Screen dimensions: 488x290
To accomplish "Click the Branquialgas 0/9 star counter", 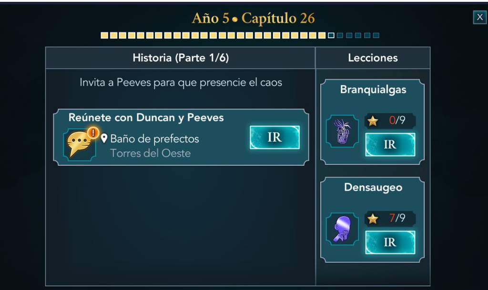I will coord(390,120).
